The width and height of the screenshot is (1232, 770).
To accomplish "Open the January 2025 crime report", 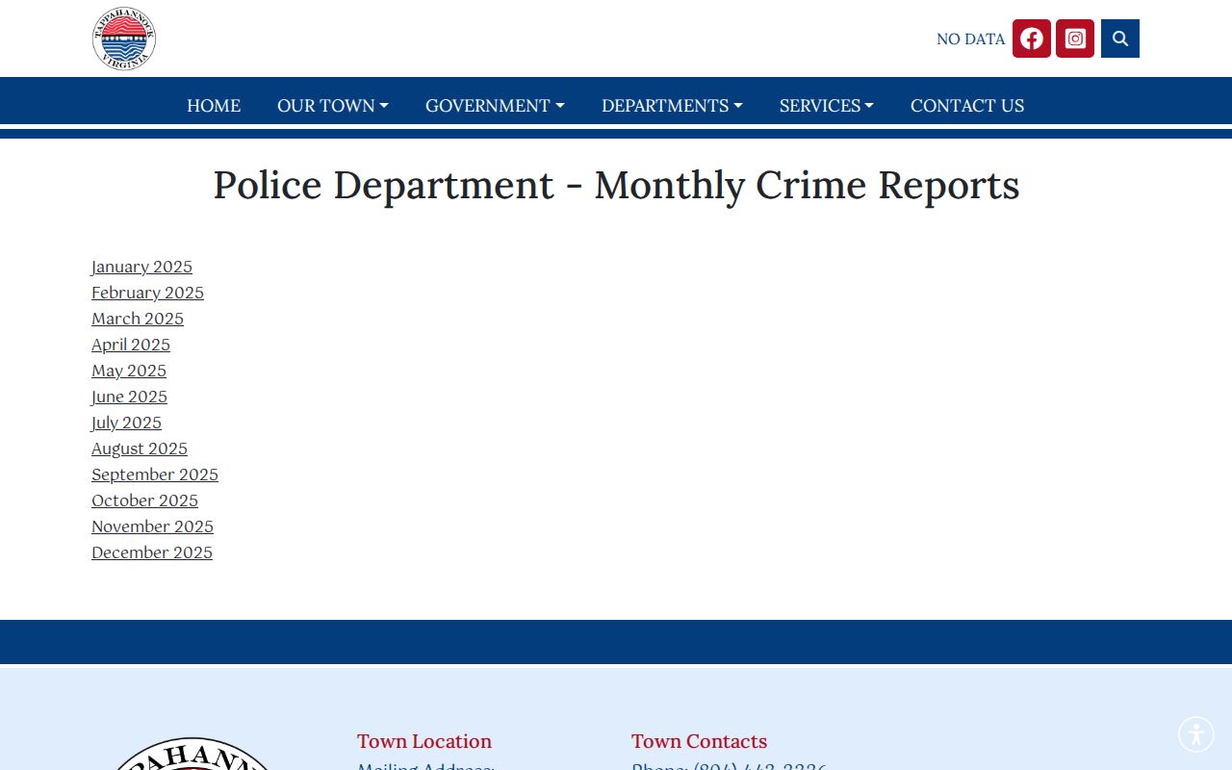I will coord(141,267).
